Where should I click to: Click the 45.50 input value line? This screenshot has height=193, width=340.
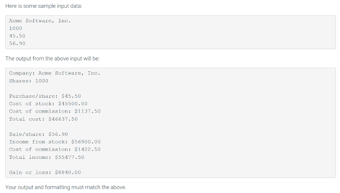click(17, 36)
